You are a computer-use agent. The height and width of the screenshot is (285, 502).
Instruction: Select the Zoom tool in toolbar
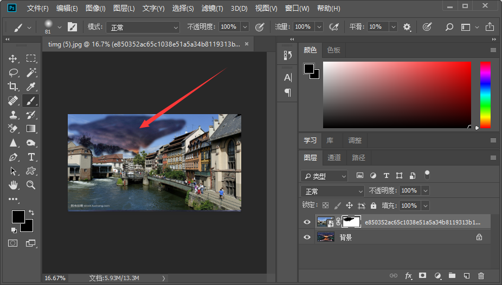click(31, 185)
